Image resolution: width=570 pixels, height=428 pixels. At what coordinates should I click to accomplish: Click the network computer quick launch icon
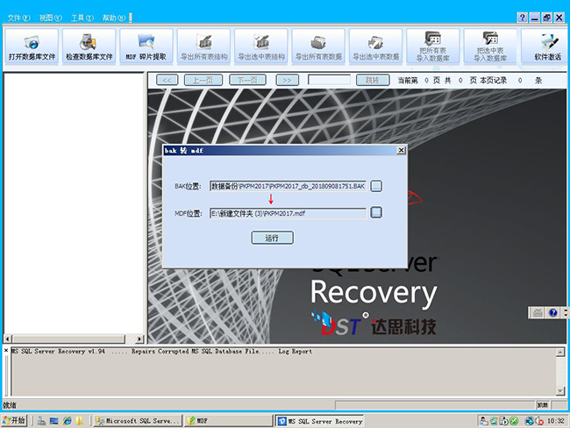[41, 421]
